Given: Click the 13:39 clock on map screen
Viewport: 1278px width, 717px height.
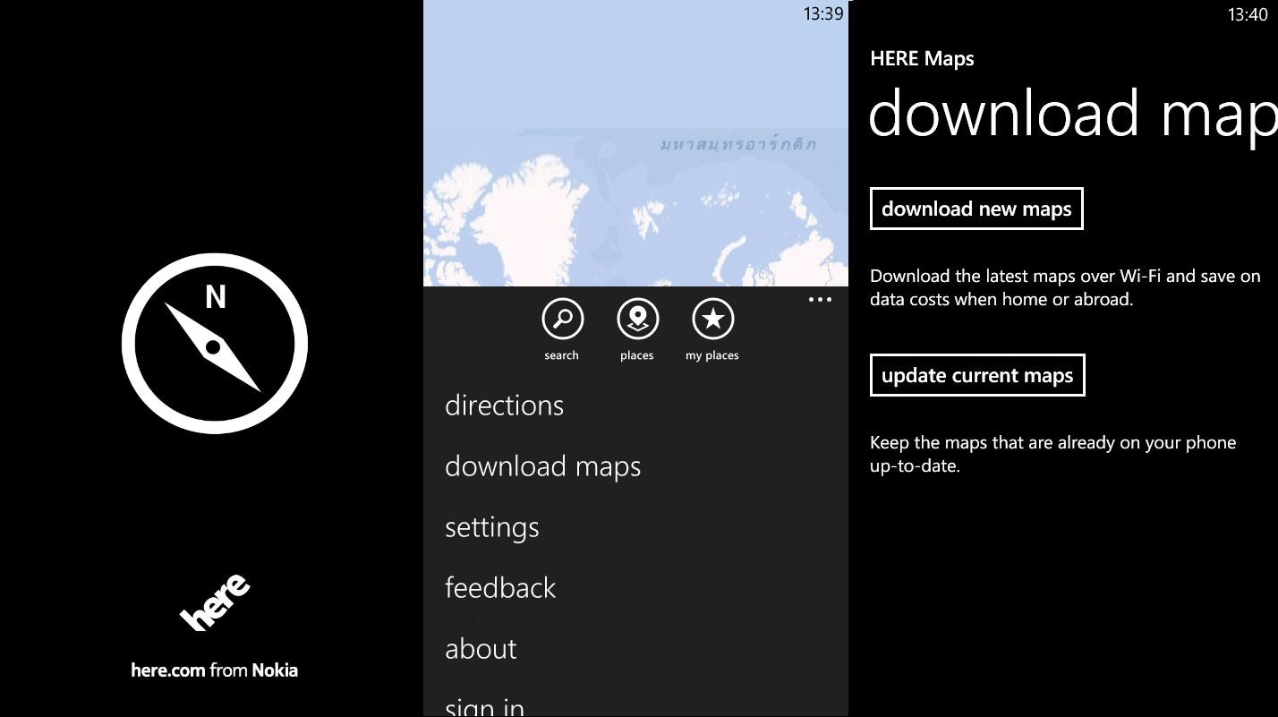Looking at the screenshot, I should (823, 13).
